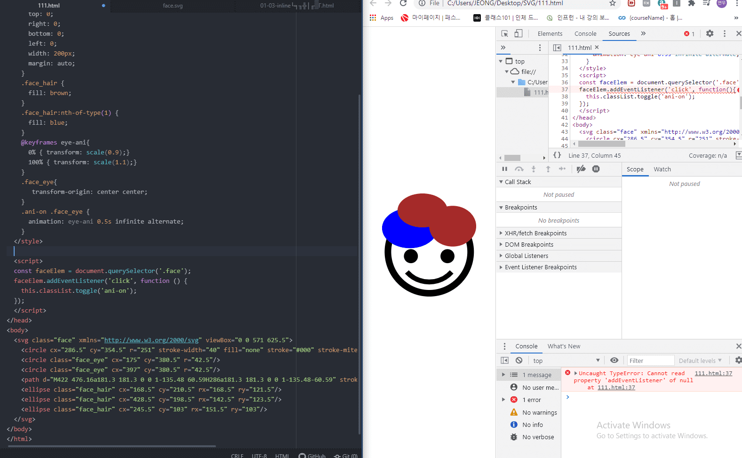The height and width of the screenshot is (458, 742).
Task: Pretty-print the source with curly braces button
Action: (557, 155)
